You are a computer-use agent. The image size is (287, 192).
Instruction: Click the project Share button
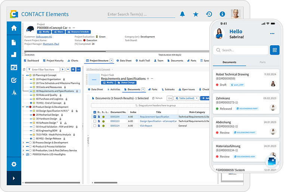click(x=58, y=32)
